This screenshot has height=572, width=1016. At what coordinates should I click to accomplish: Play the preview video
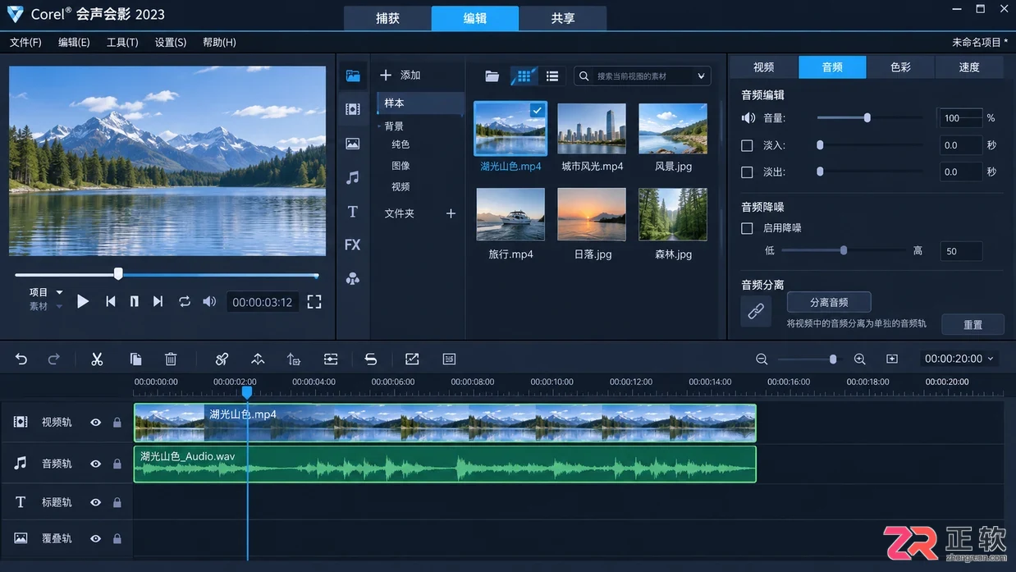83,302
